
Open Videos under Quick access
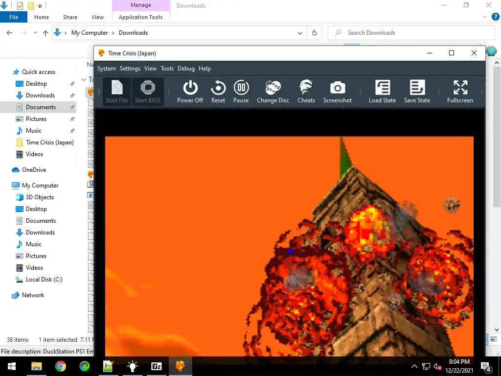tap(34, 154)
